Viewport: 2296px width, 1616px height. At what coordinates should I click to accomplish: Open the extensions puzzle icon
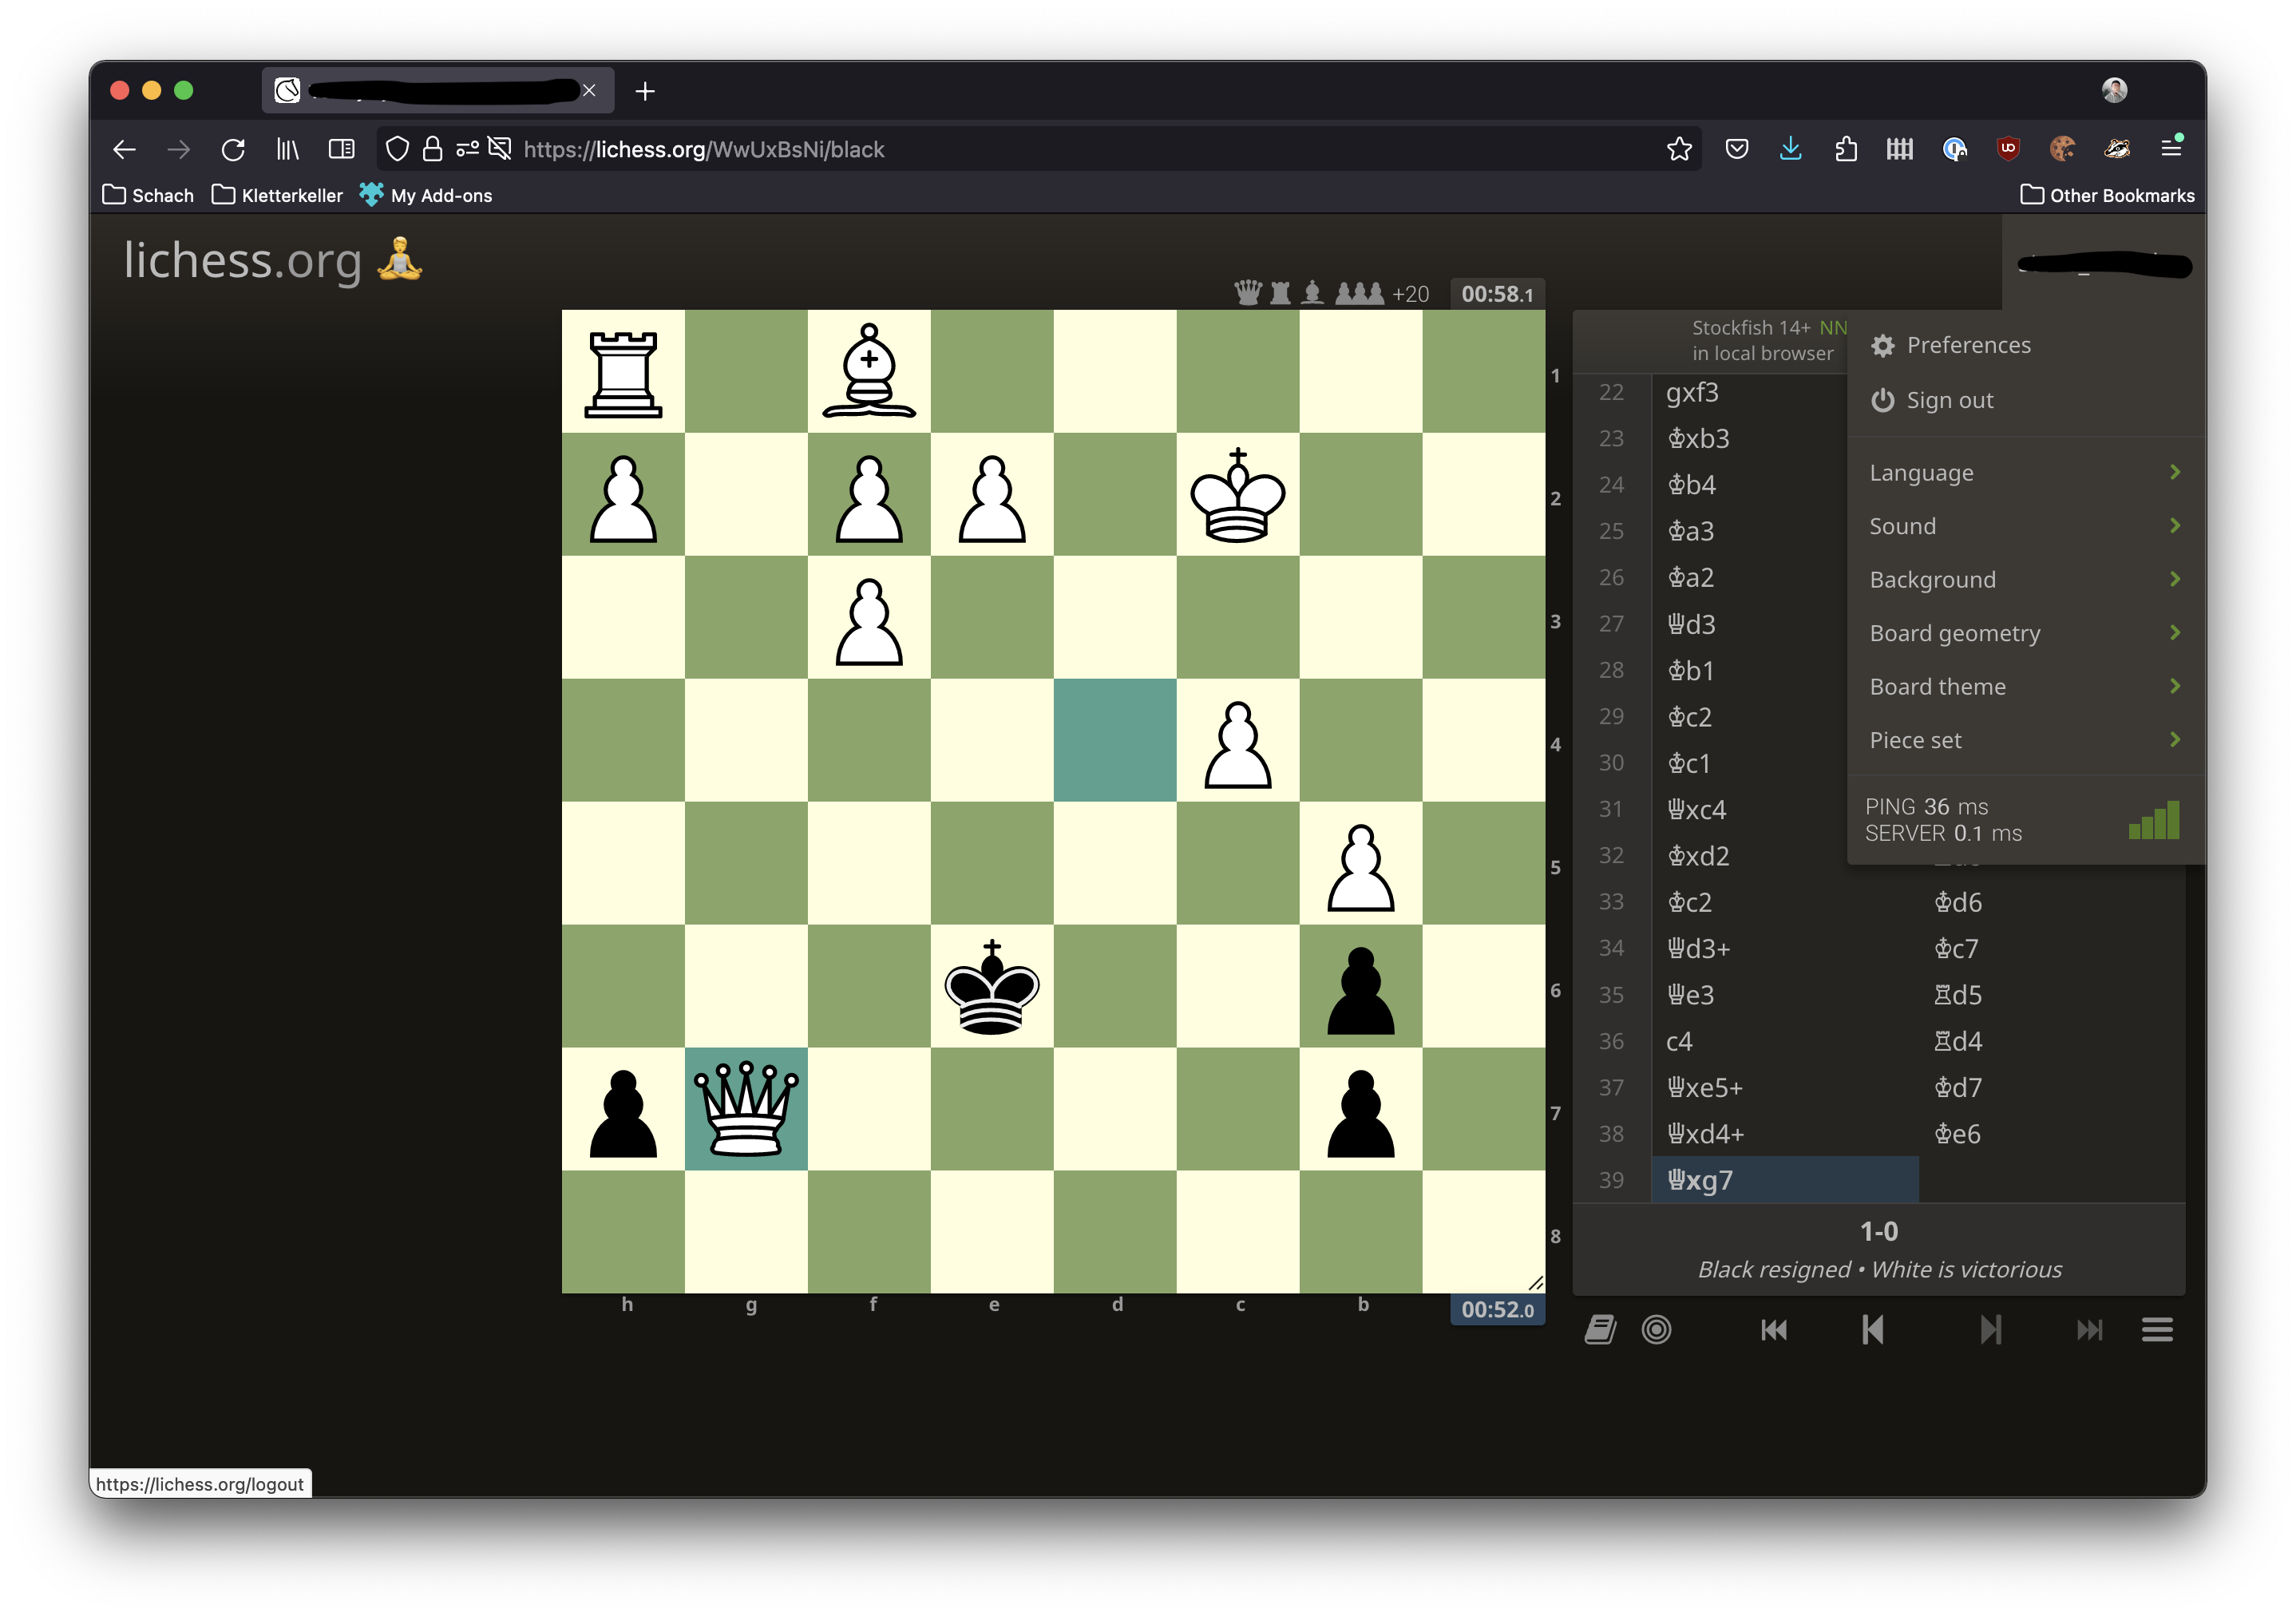pos(1846,150)
